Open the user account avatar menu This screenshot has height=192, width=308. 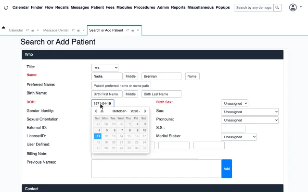[x=293, y=8]
